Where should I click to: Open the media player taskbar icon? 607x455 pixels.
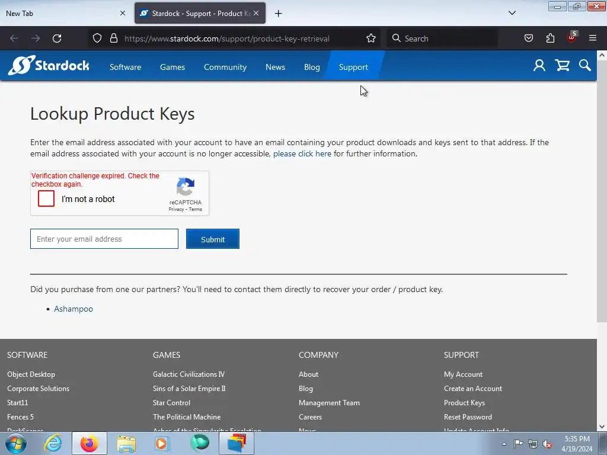coord(162,443)
